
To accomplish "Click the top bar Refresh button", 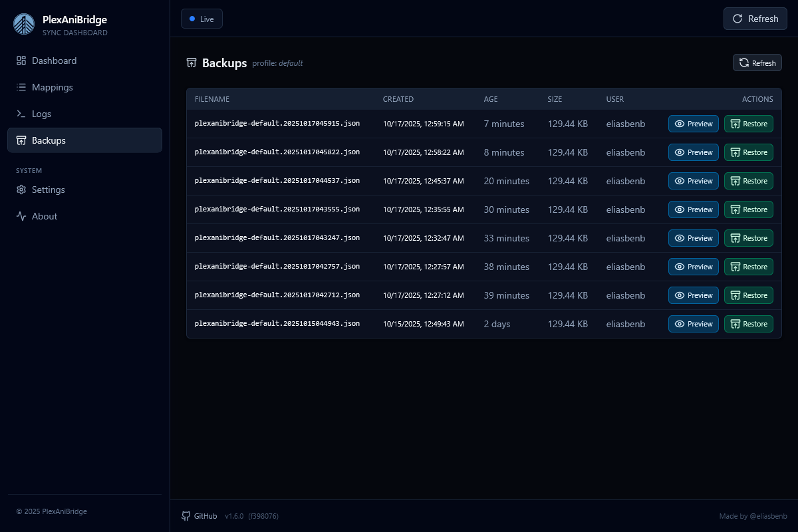I will point(755,19).
